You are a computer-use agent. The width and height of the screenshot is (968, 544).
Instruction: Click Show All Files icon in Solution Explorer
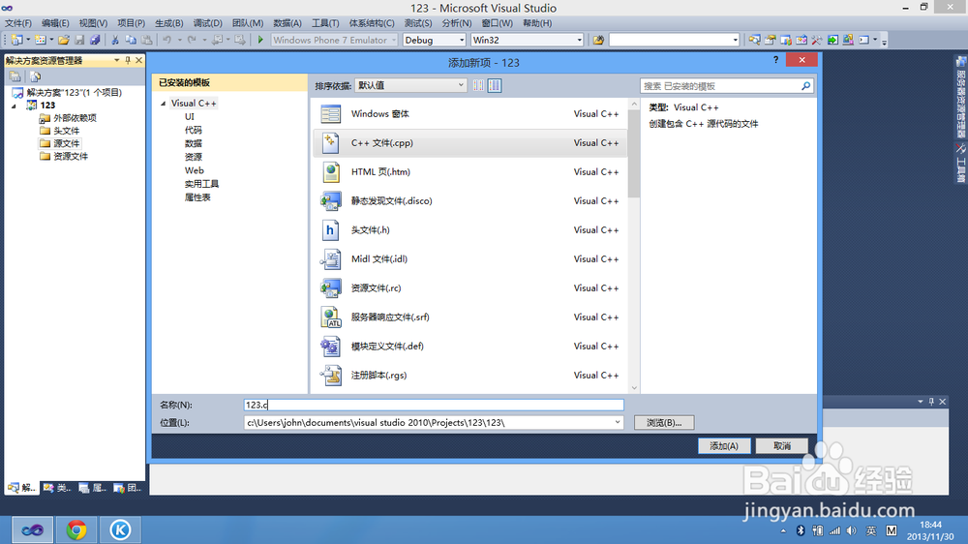(35, 76)
